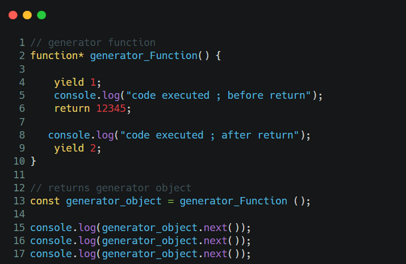Click the closing brace on line 10
Screen dimensions: 406x264
(x=34, y=161)
